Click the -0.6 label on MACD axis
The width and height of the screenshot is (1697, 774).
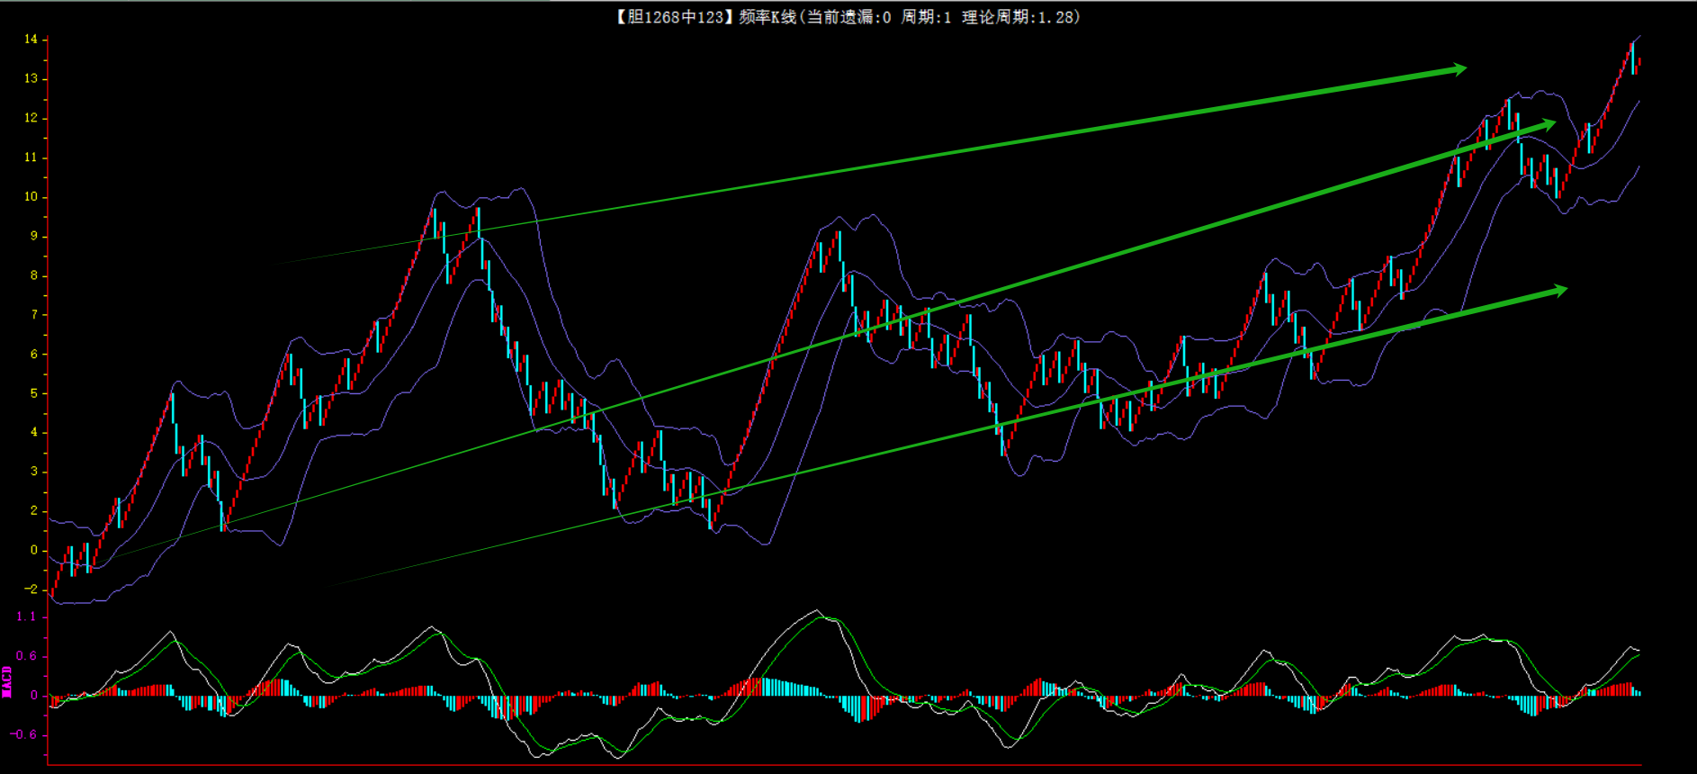24,734
